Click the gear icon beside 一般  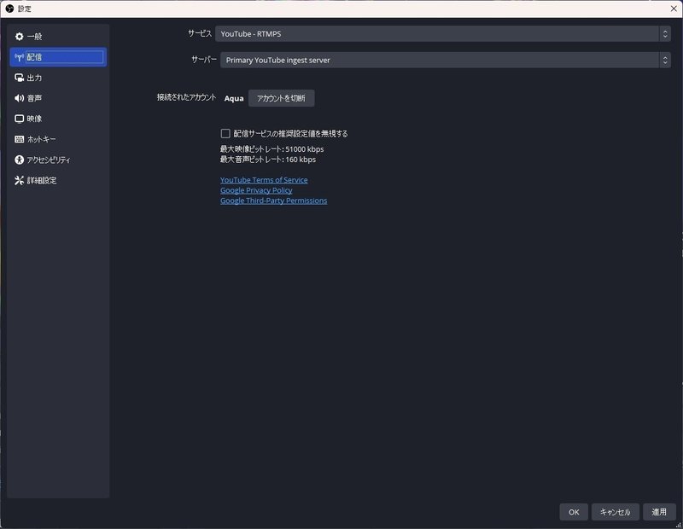click(19, 37)
